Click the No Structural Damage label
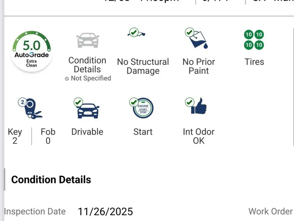 point(143,66)
